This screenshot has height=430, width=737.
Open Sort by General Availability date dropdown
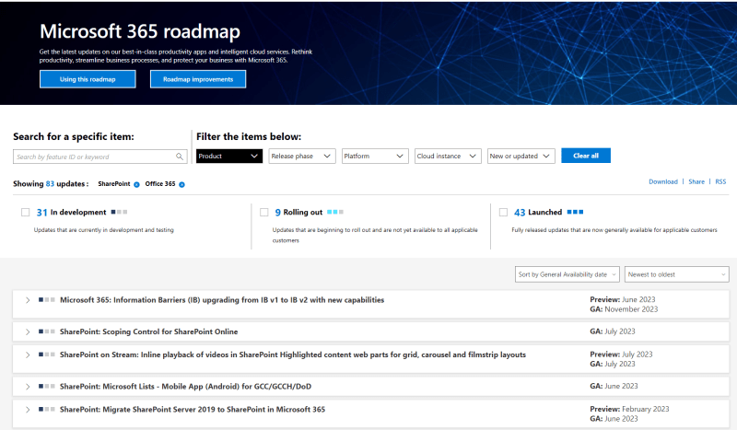(x=567, y=274)
